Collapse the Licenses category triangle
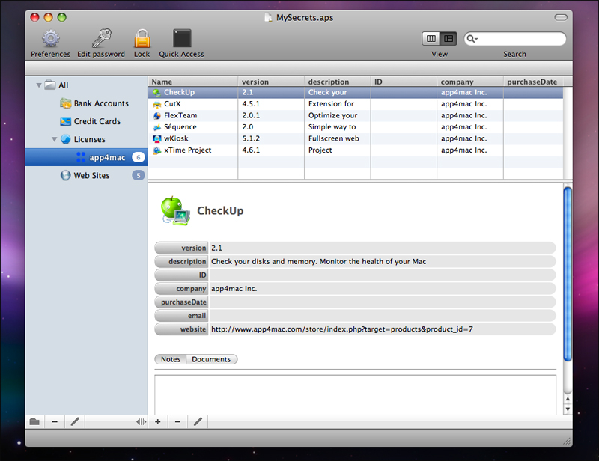Image resolution: width=599 pixels, height=461 pixels. click(x=54, y=139)
